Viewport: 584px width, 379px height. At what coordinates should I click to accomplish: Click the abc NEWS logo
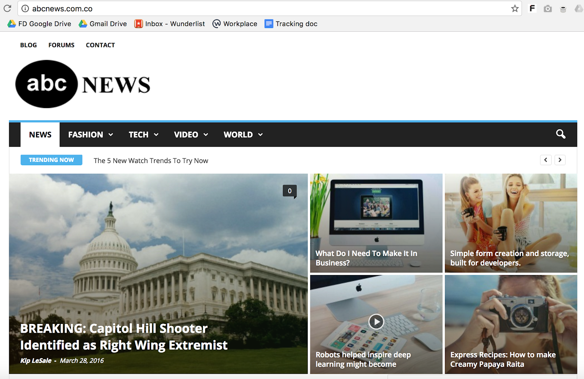click(83, 84)
